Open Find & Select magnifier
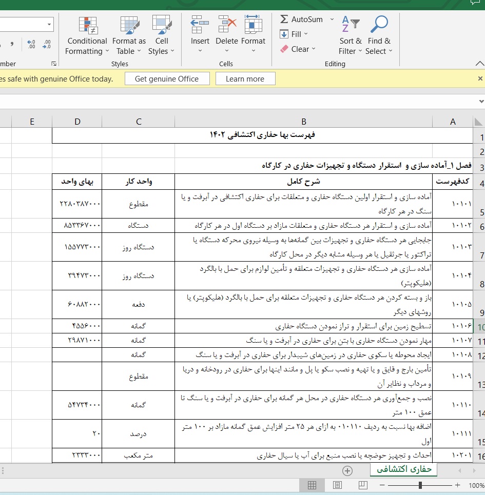 [379, 36]
